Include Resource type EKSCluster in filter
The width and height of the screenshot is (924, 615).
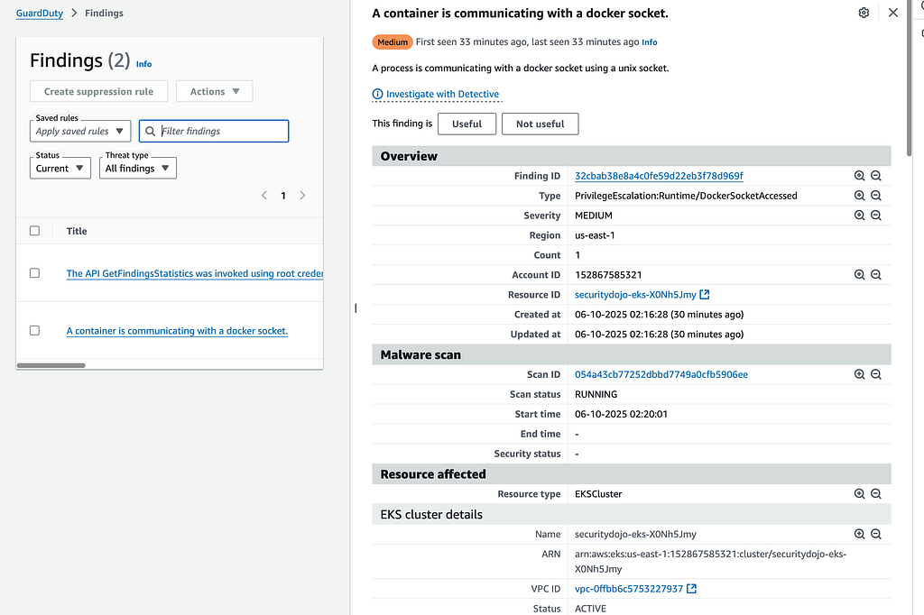(859, 493)
